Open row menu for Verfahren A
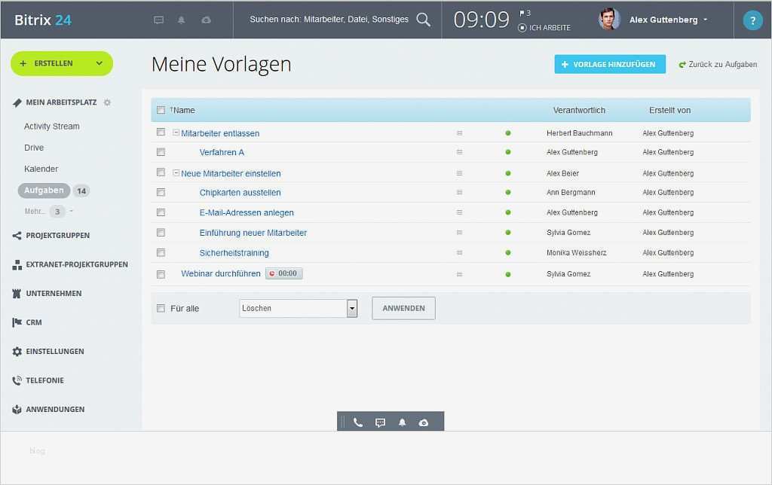The image size is (772, 485). pos(459,152)
